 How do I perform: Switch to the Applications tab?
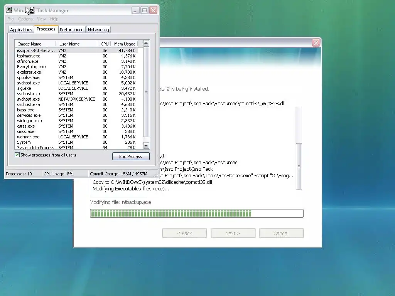pyautogui.click(x=21, y=30)
